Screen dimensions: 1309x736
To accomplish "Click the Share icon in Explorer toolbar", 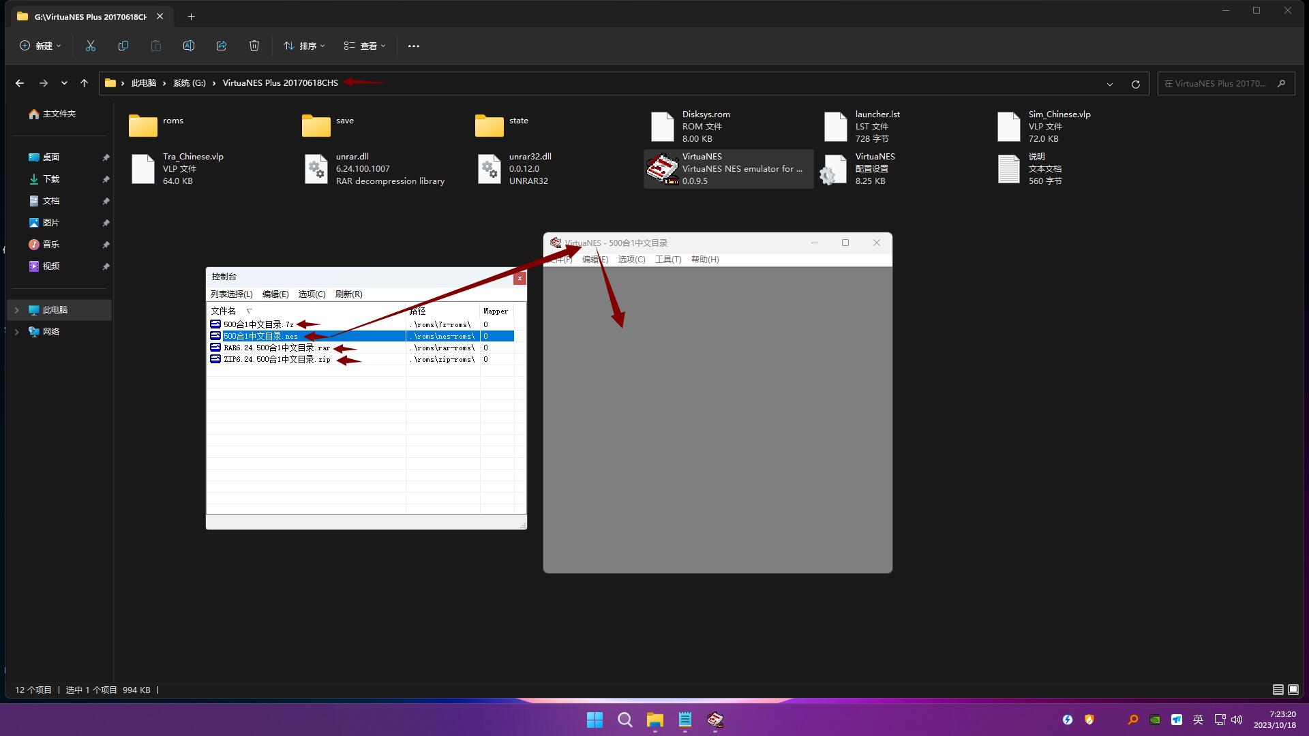I will tap(222, 46).
